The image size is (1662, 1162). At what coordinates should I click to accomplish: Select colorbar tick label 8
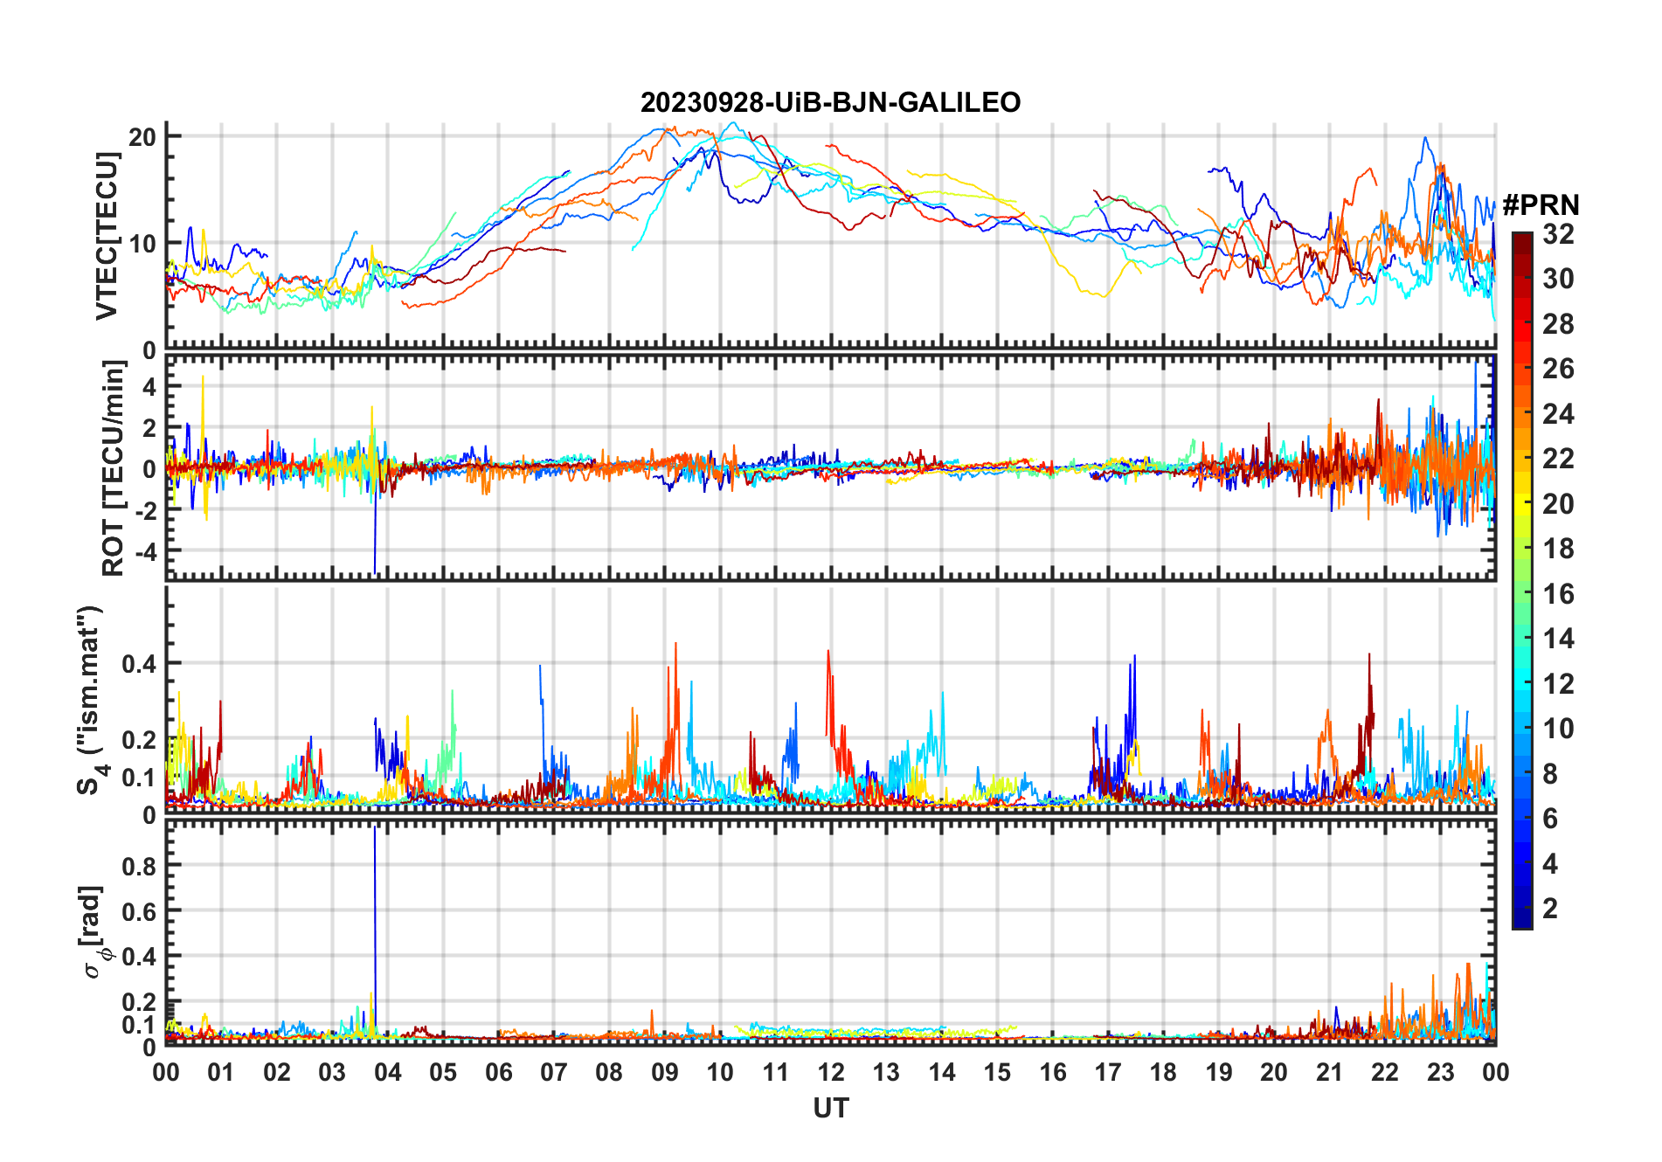click(x=1550, y=774)
